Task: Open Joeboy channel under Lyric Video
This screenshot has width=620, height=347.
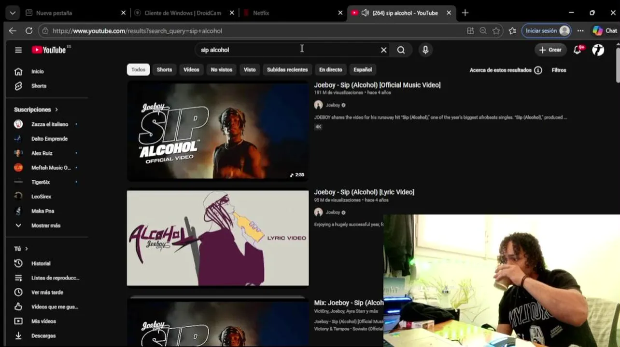Action: point(333,212)
